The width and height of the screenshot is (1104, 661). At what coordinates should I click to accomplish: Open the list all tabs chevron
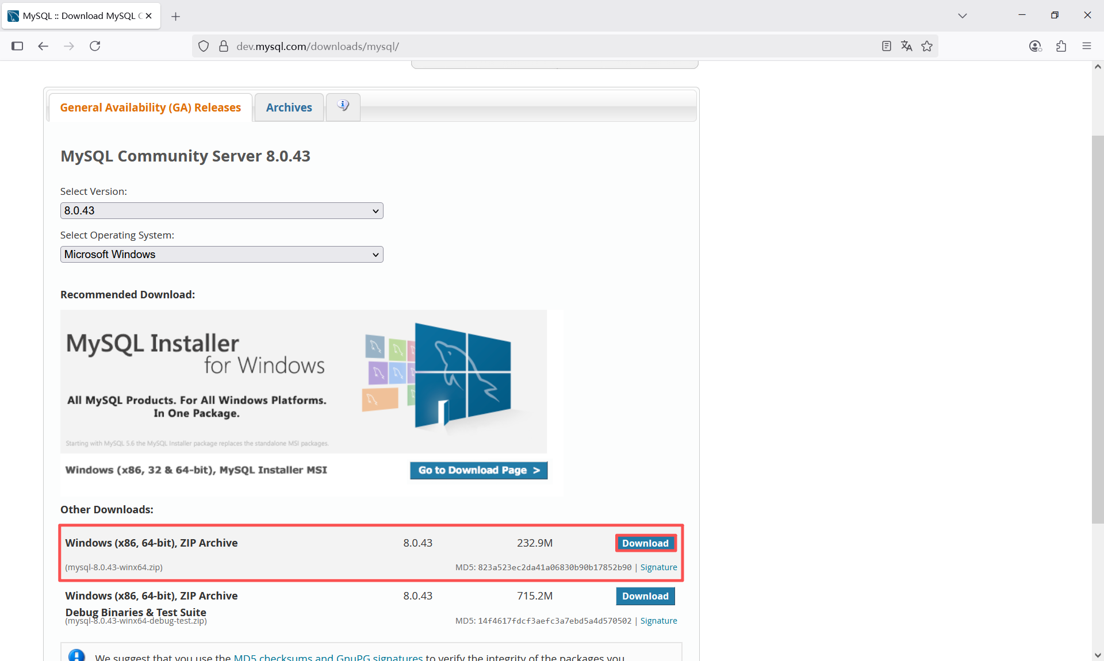click(962, 16)
